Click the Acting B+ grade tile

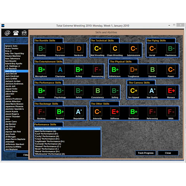coord(79,69)
